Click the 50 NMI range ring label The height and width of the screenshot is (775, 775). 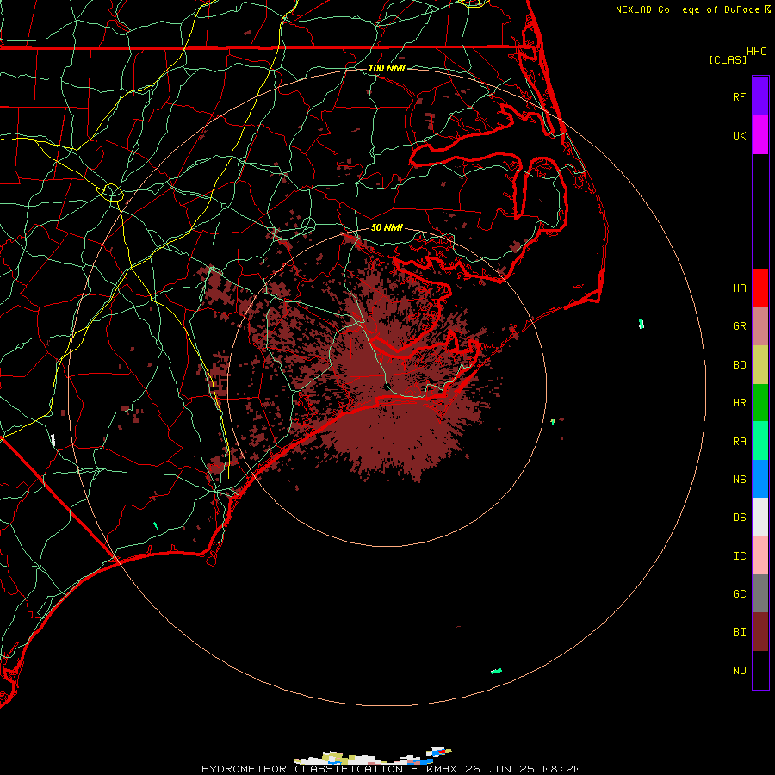point(387,227)
